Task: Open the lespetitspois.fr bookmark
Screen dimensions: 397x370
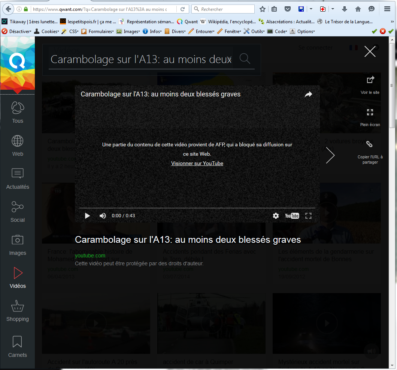Action: coord(88,21)
